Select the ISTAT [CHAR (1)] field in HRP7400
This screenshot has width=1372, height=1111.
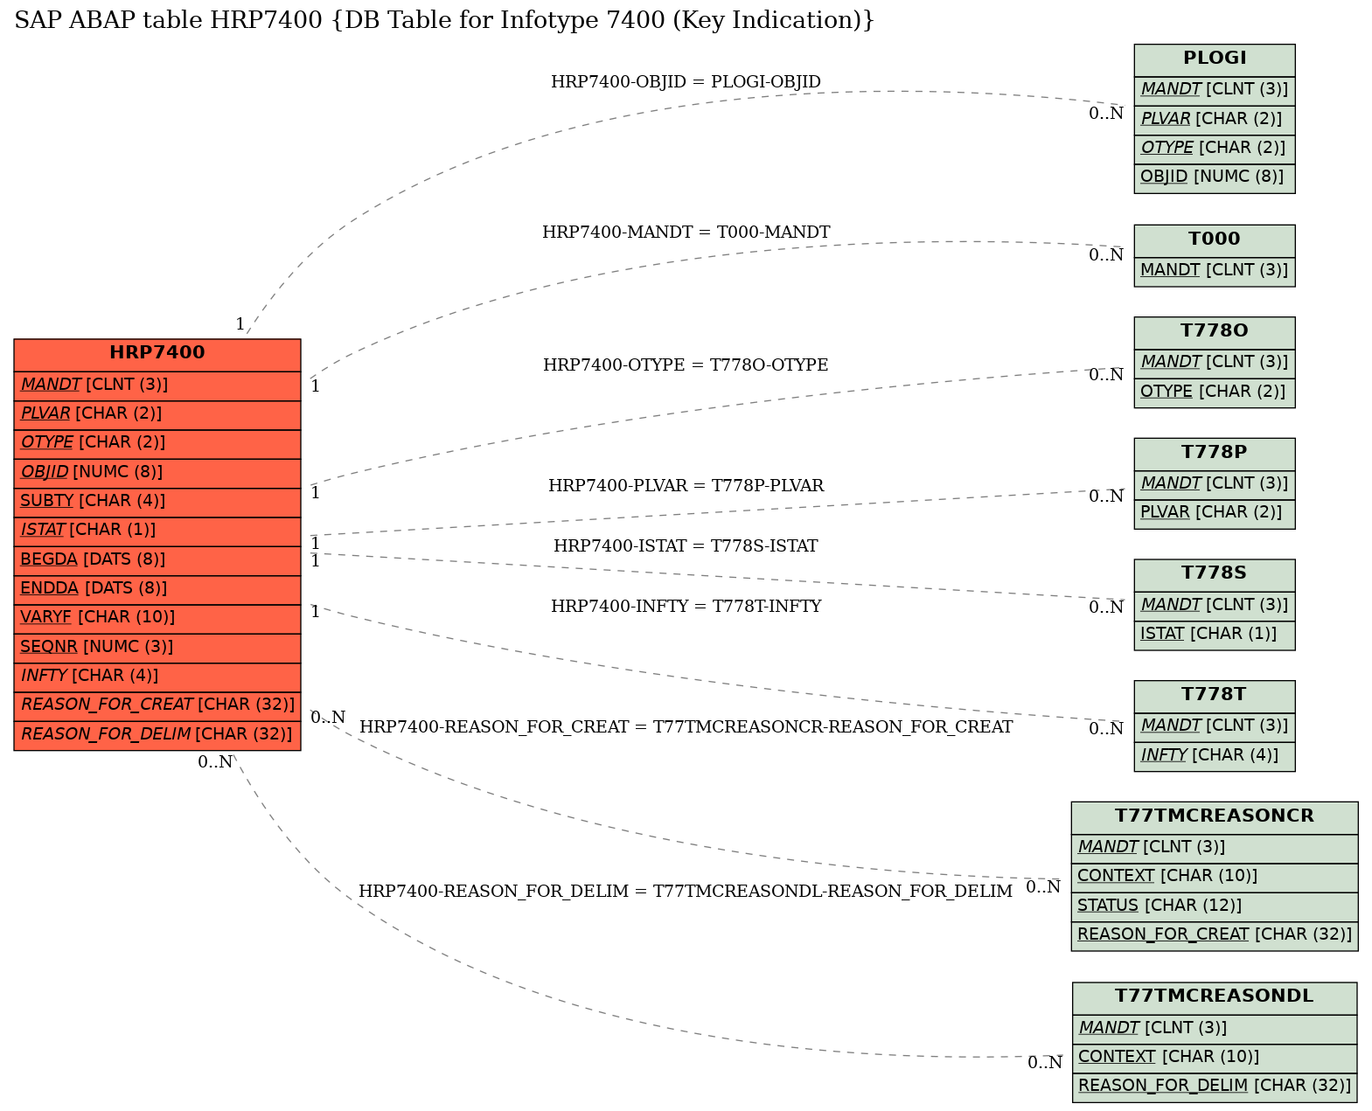[x=157, y=531]
